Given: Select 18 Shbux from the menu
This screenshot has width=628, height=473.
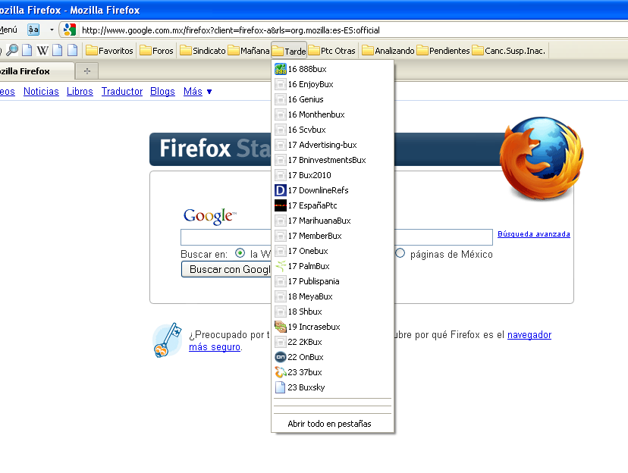Looking at the screenshot, I should click(332, 312).
